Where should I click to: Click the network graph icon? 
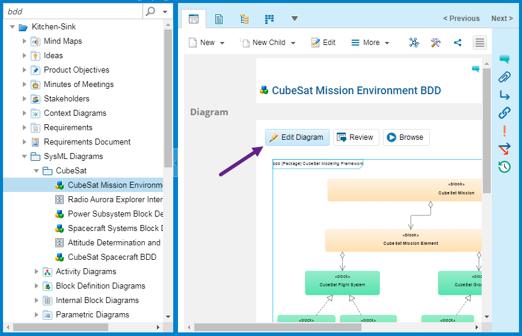coord(414,43)
